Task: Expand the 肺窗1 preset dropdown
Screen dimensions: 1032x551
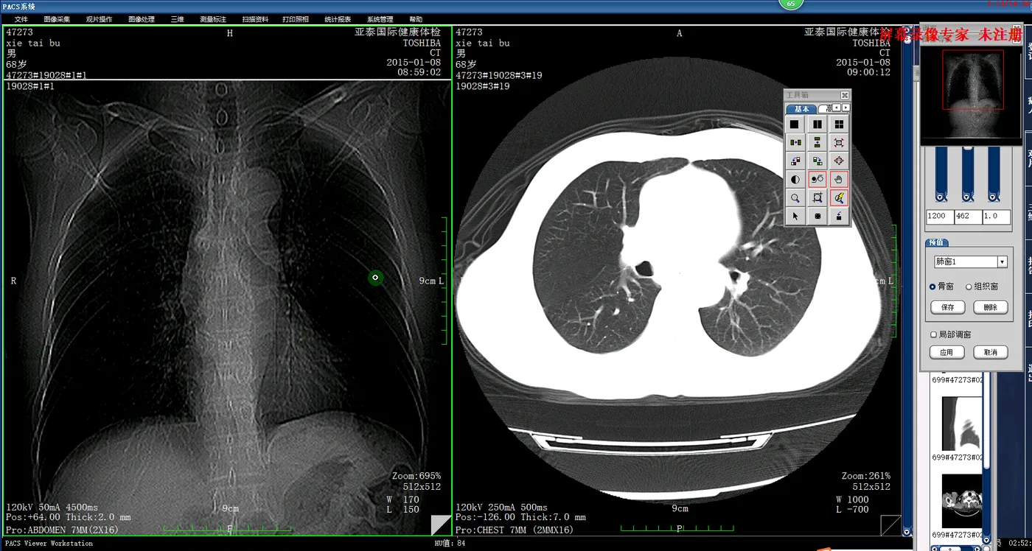Action: [x=1002, y=262]
